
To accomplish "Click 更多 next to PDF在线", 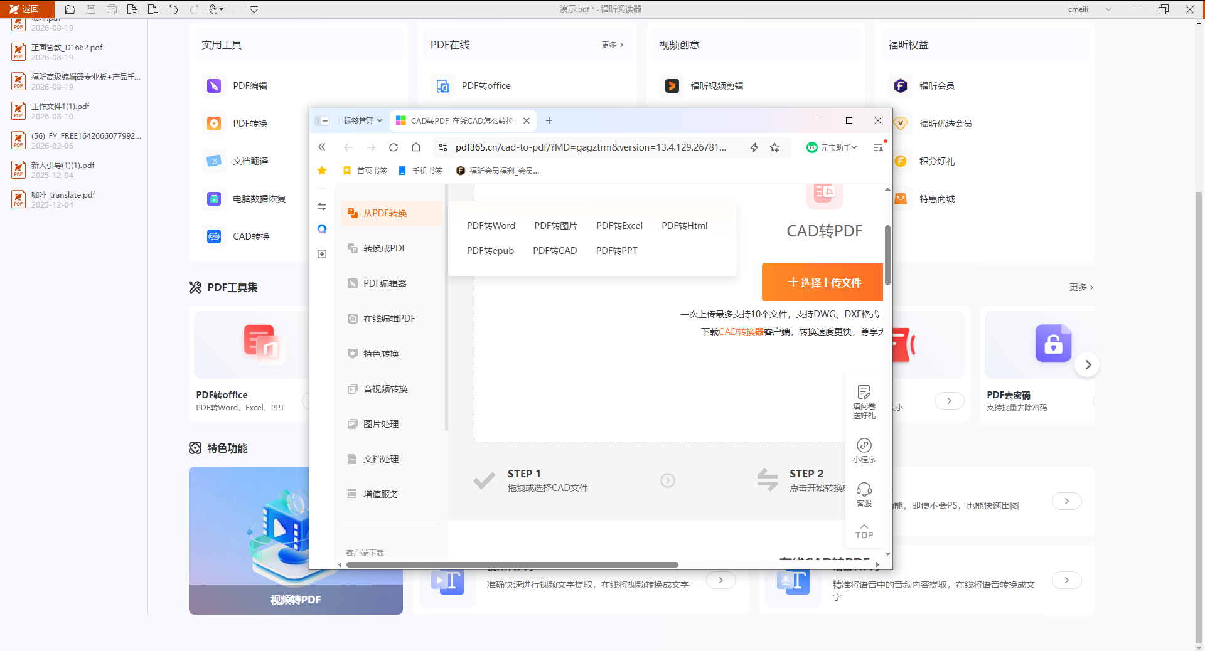I will 612,45.
